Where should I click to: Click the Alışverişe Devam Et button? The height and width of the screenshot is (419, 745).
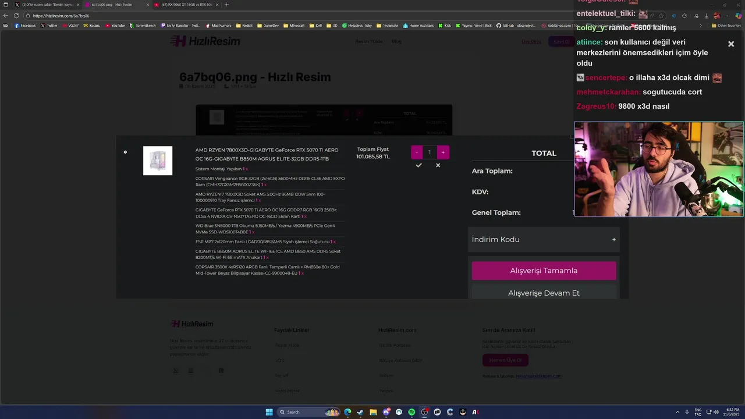[544, 293]
